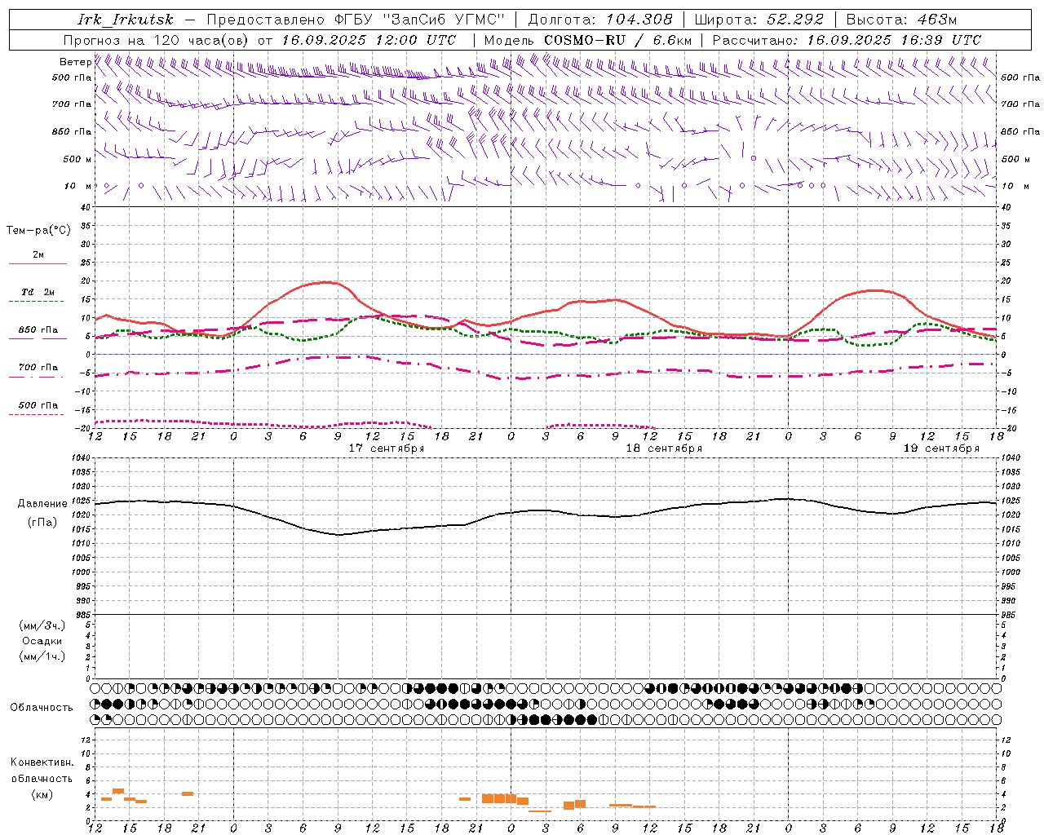Click the solid line sample under 2м

pyautogui.click(x=38, y=263)
